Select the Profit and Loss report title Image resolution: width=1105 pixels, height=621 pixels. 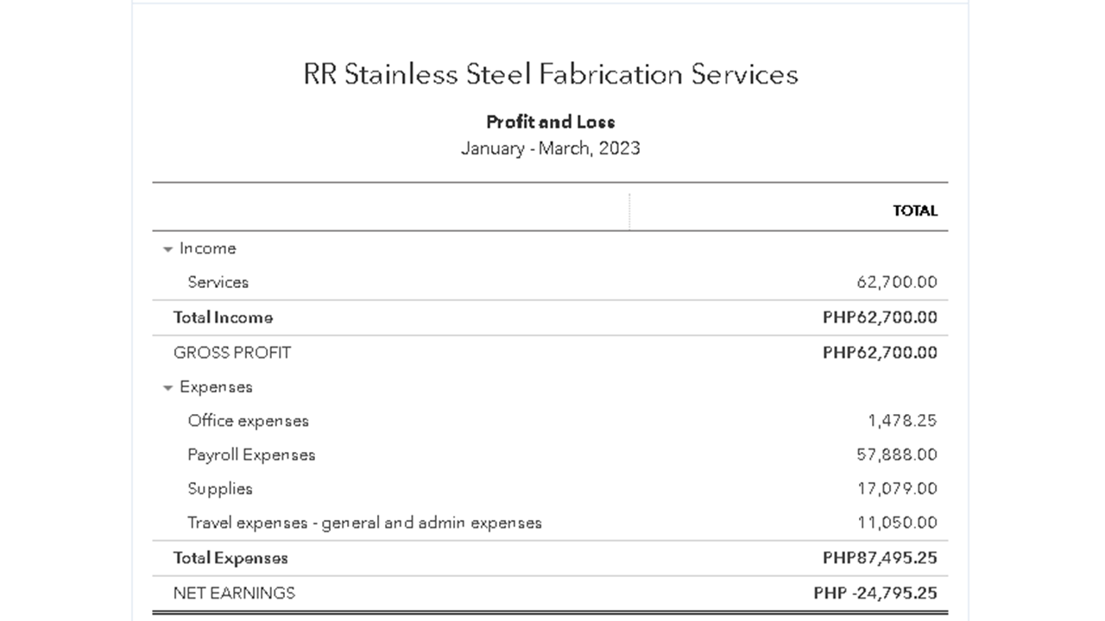(551, 122)
